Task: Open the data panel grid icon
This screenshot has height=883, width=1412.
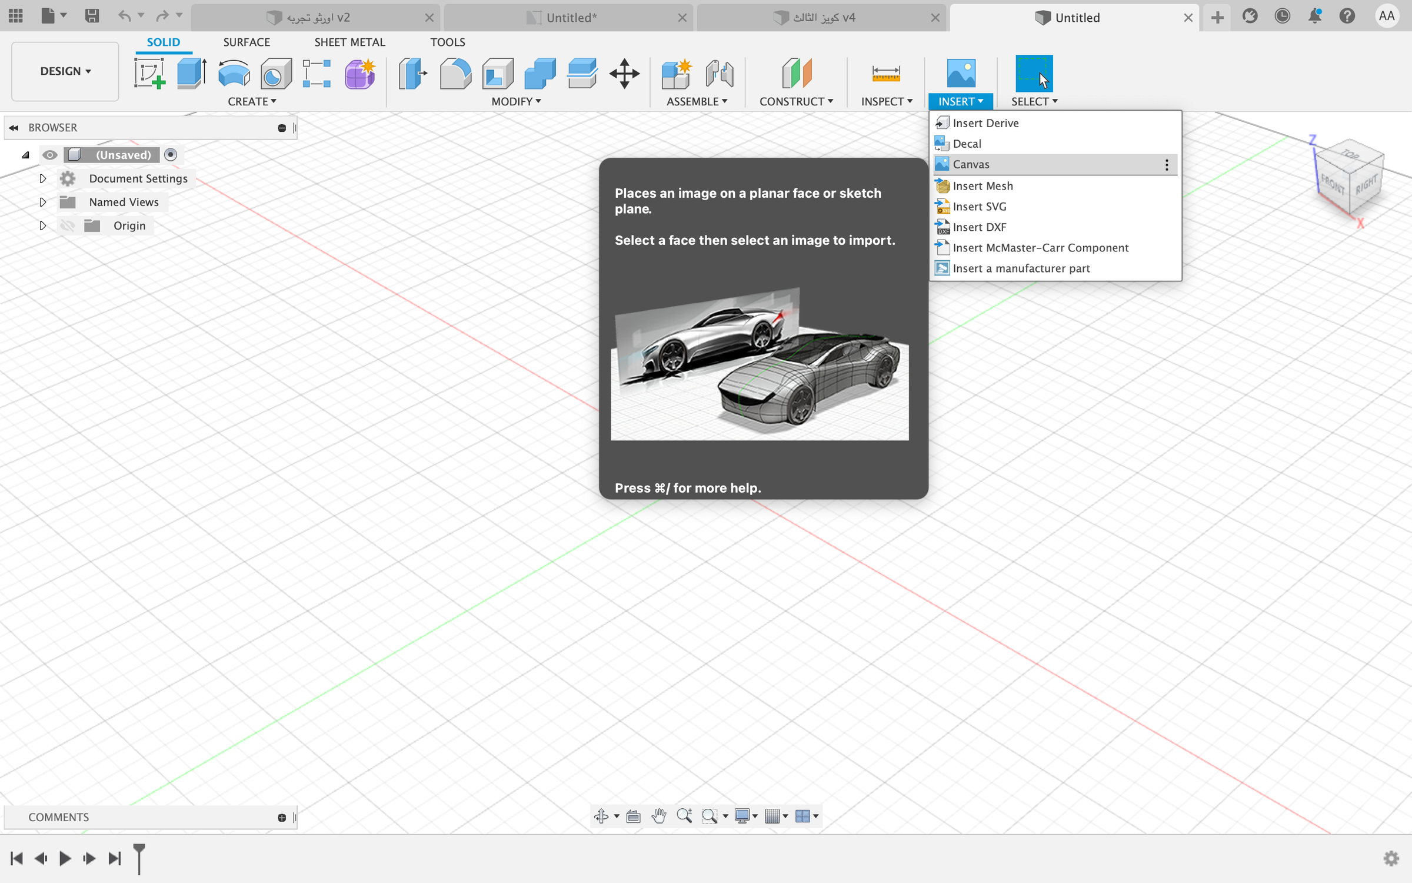Action: [16, 16]
